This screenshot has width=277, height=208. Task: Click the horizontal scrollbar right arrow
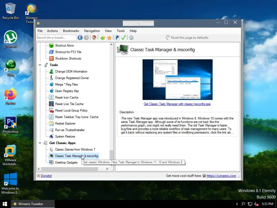(x=107, y=169)
